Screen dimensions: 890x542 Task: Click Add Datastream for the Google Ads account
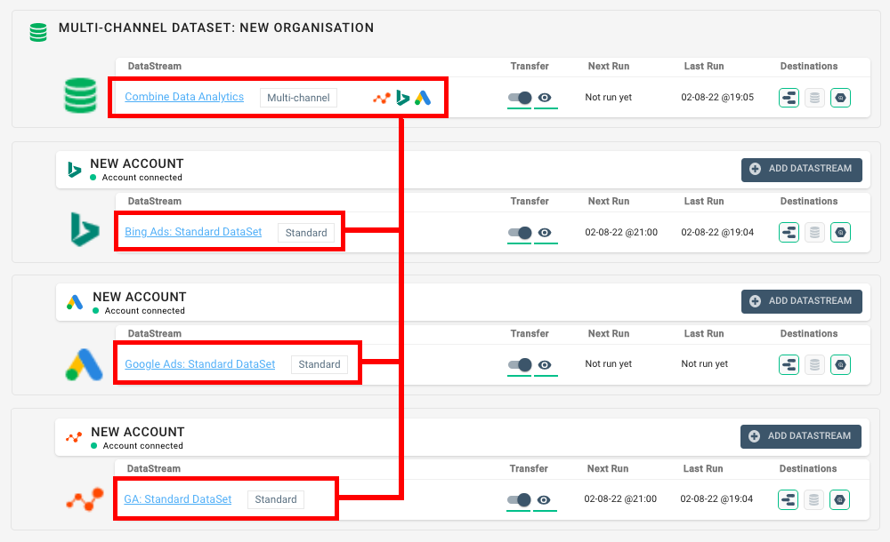pos(802,301)
